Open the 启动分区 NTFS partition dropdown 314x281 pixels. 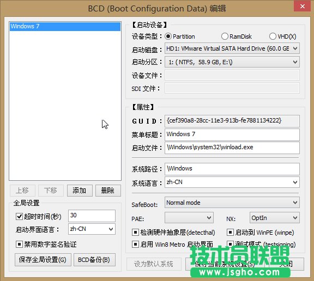[x=232, y=62]
